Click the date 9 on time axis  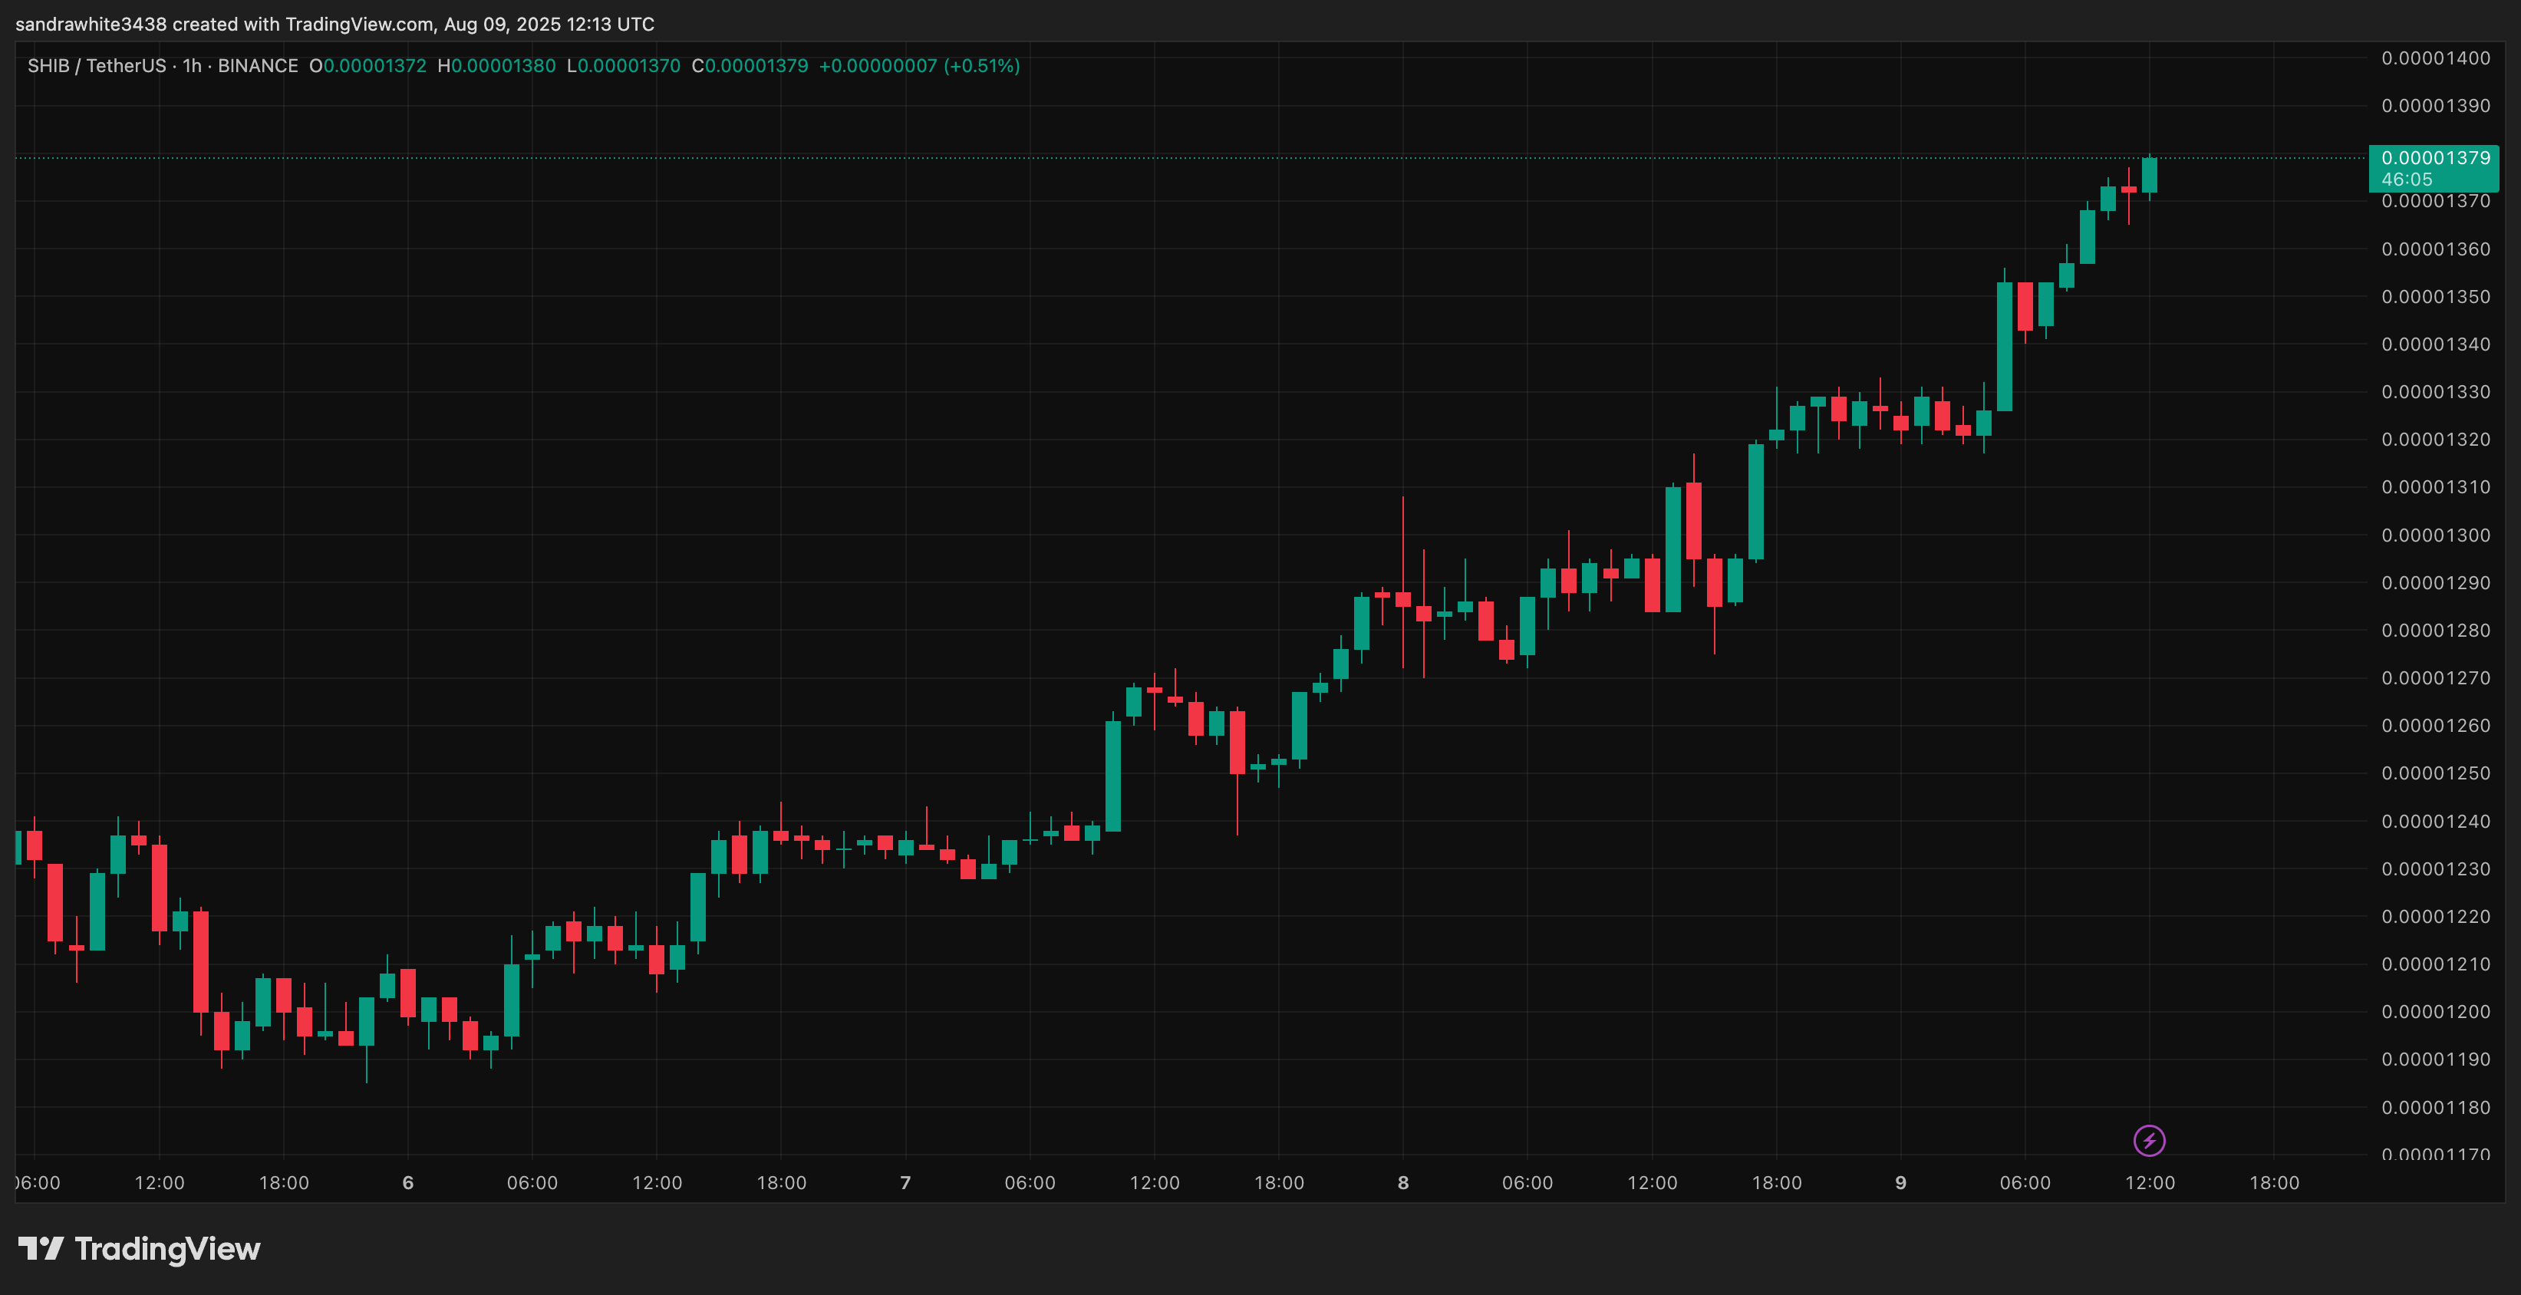point(1900,1182)
